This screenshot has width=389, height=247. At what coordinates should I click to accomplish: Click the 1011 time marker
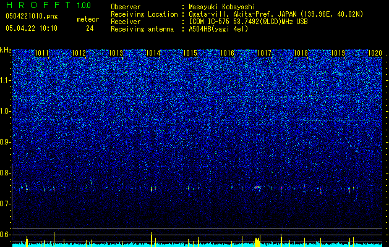41,53
